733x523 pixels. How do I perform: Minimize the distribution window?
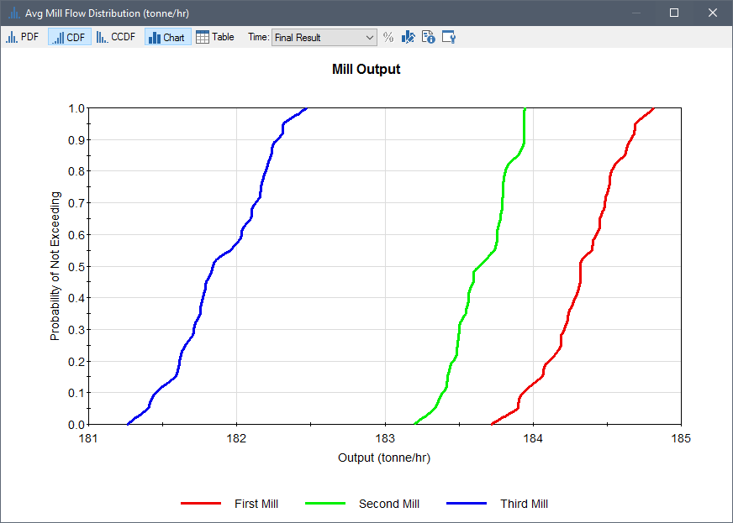(x=635, y=13)
